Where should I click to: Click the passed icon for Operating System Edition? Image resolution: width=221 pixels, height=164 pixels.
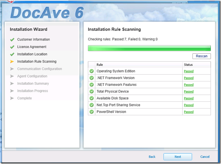pyautogui.click(x=92, y=71)
